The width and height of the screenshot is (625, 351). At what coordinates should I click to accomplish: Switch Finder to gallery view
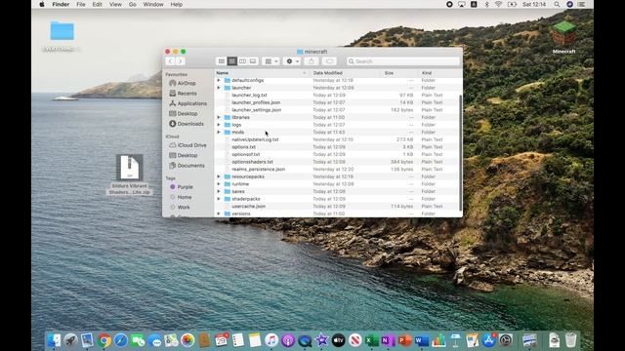pyautogui.click(x=253, y=61)
